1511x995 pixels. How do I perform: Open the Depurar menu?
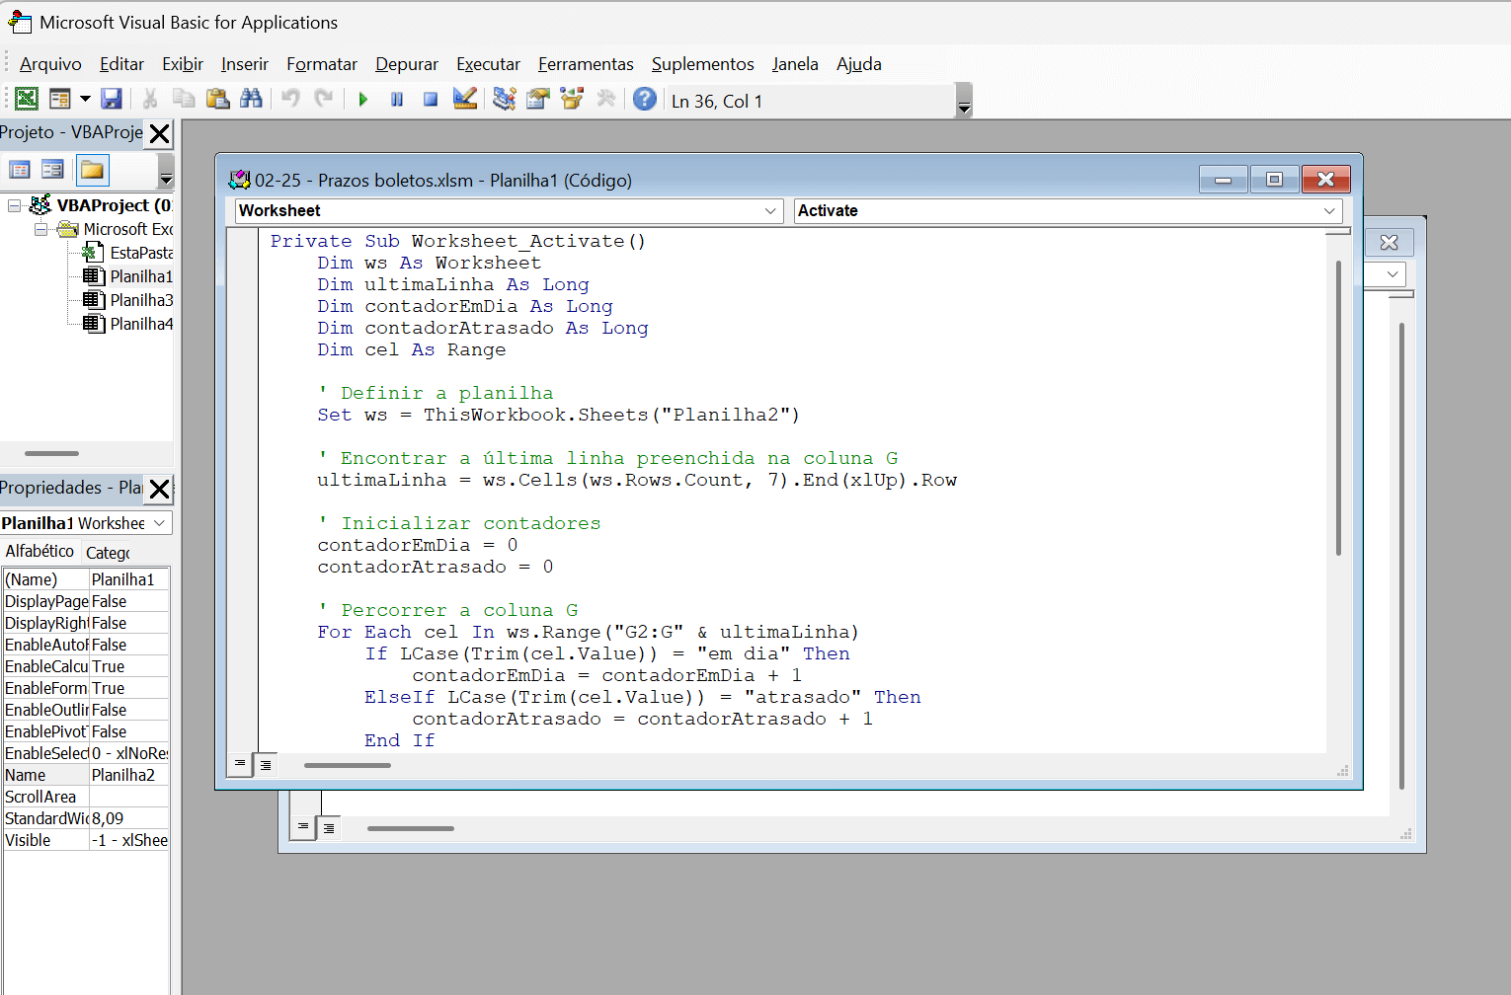click(x=407, y=64)
